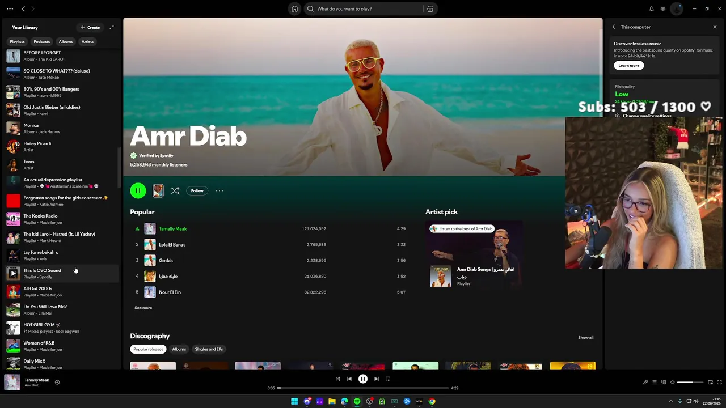
Task: Open the lyrics microphone icon
Action: point(645,382)
